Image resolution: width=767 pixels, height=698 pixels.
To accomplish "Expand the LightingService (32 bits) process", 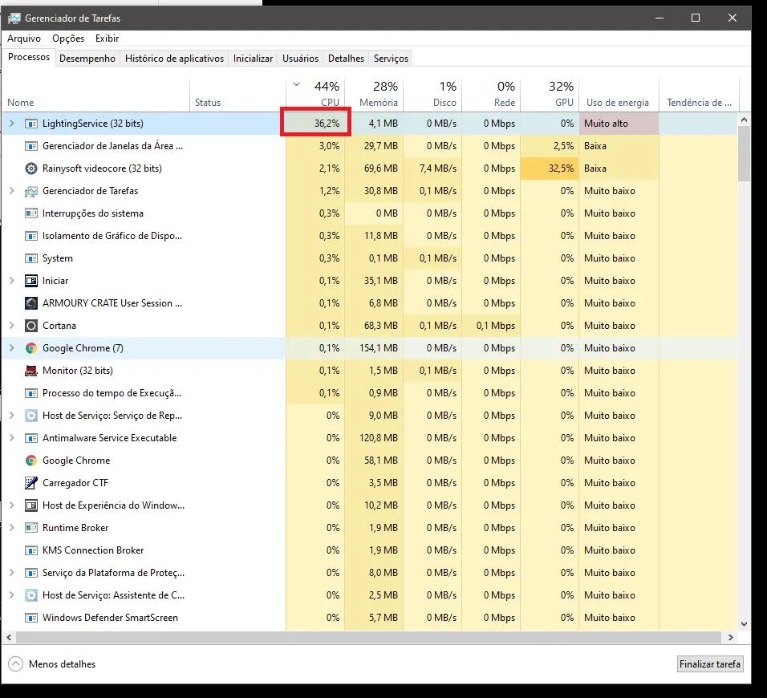I will [x=12, y=124].
